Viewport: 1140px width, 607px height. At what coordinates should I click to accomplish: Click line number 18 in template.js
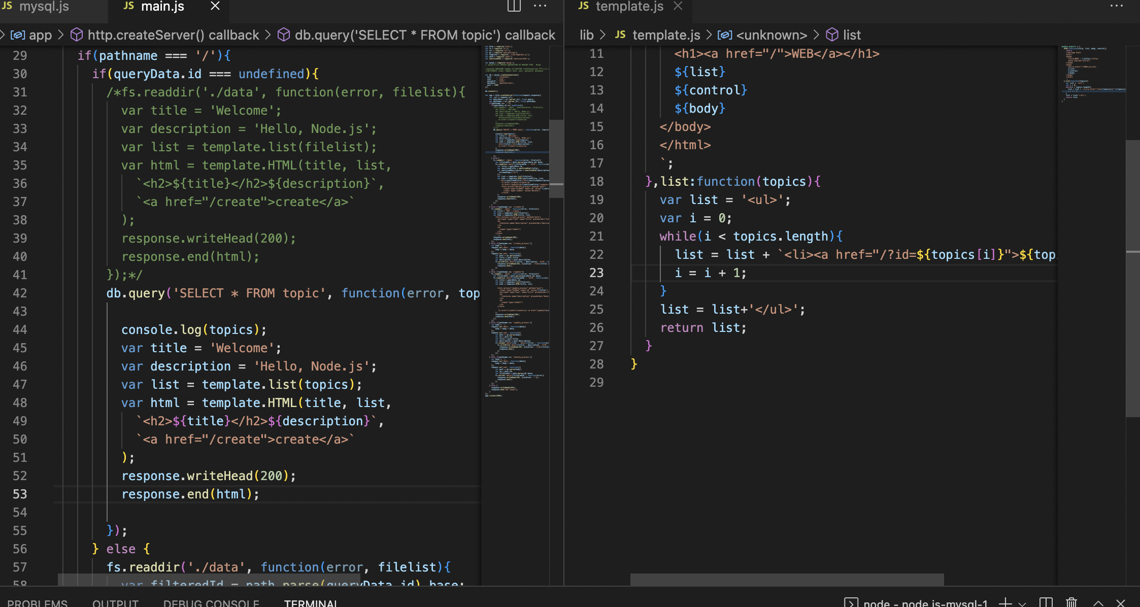pos(596,182)
